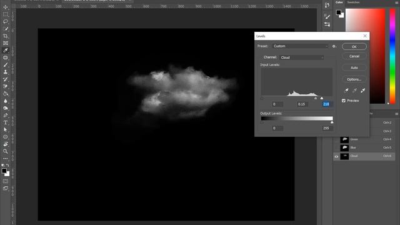
Task: Click the Auto button
Action: click(354, 67)
